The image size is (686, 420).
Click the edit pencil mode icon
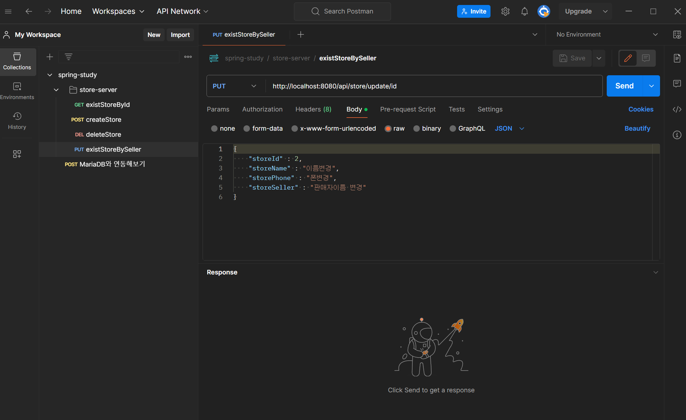(628, 58)
